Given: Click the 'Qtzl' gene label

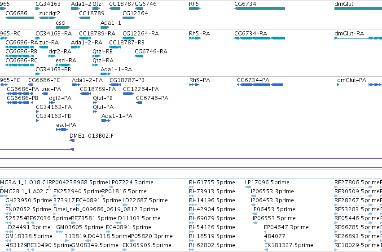Looking at the screenshot, I should [x=98, y=4].
